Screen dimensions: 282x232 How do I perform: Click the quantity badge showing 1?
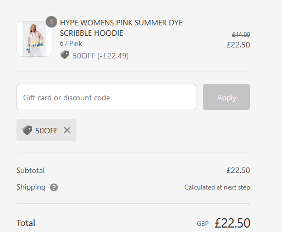point(51,22)
